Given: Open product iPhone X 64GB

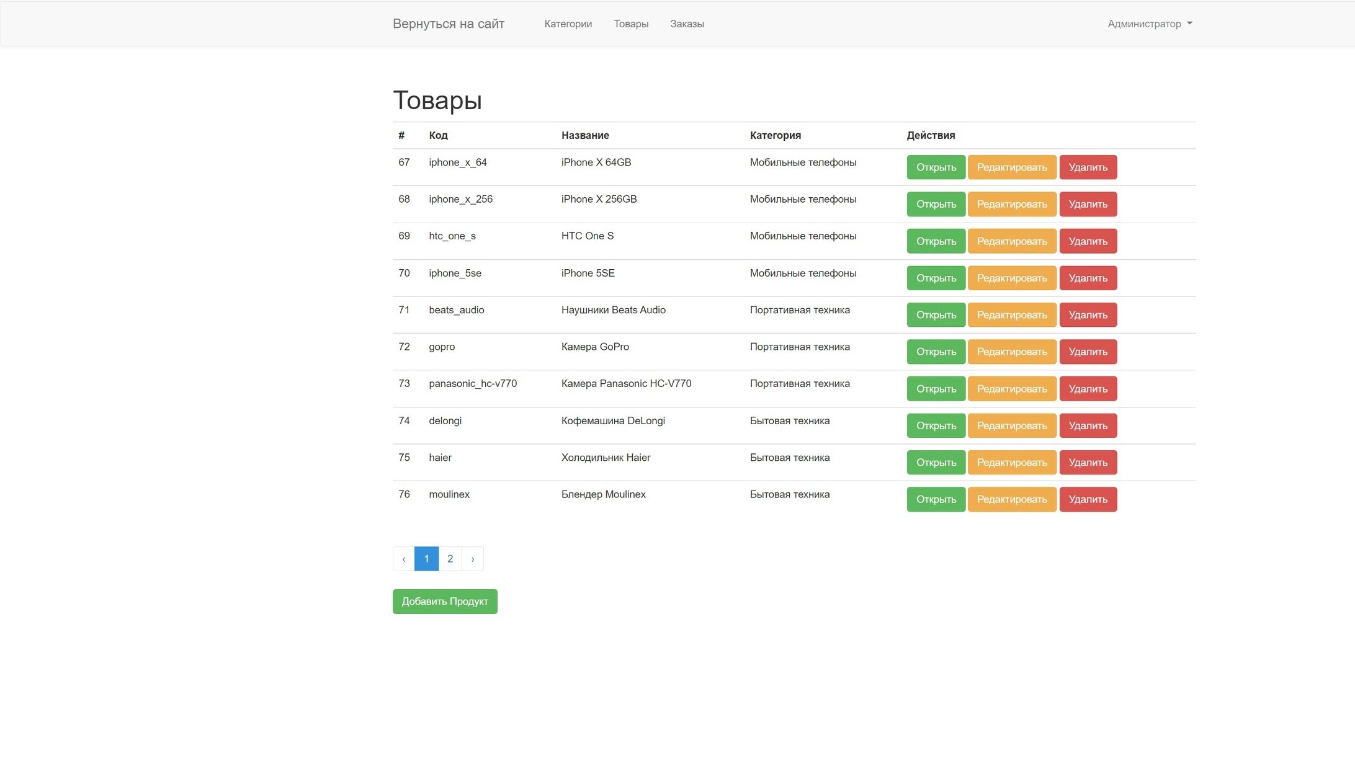Looking at the screenshot, I should click(x=936, y=167).
